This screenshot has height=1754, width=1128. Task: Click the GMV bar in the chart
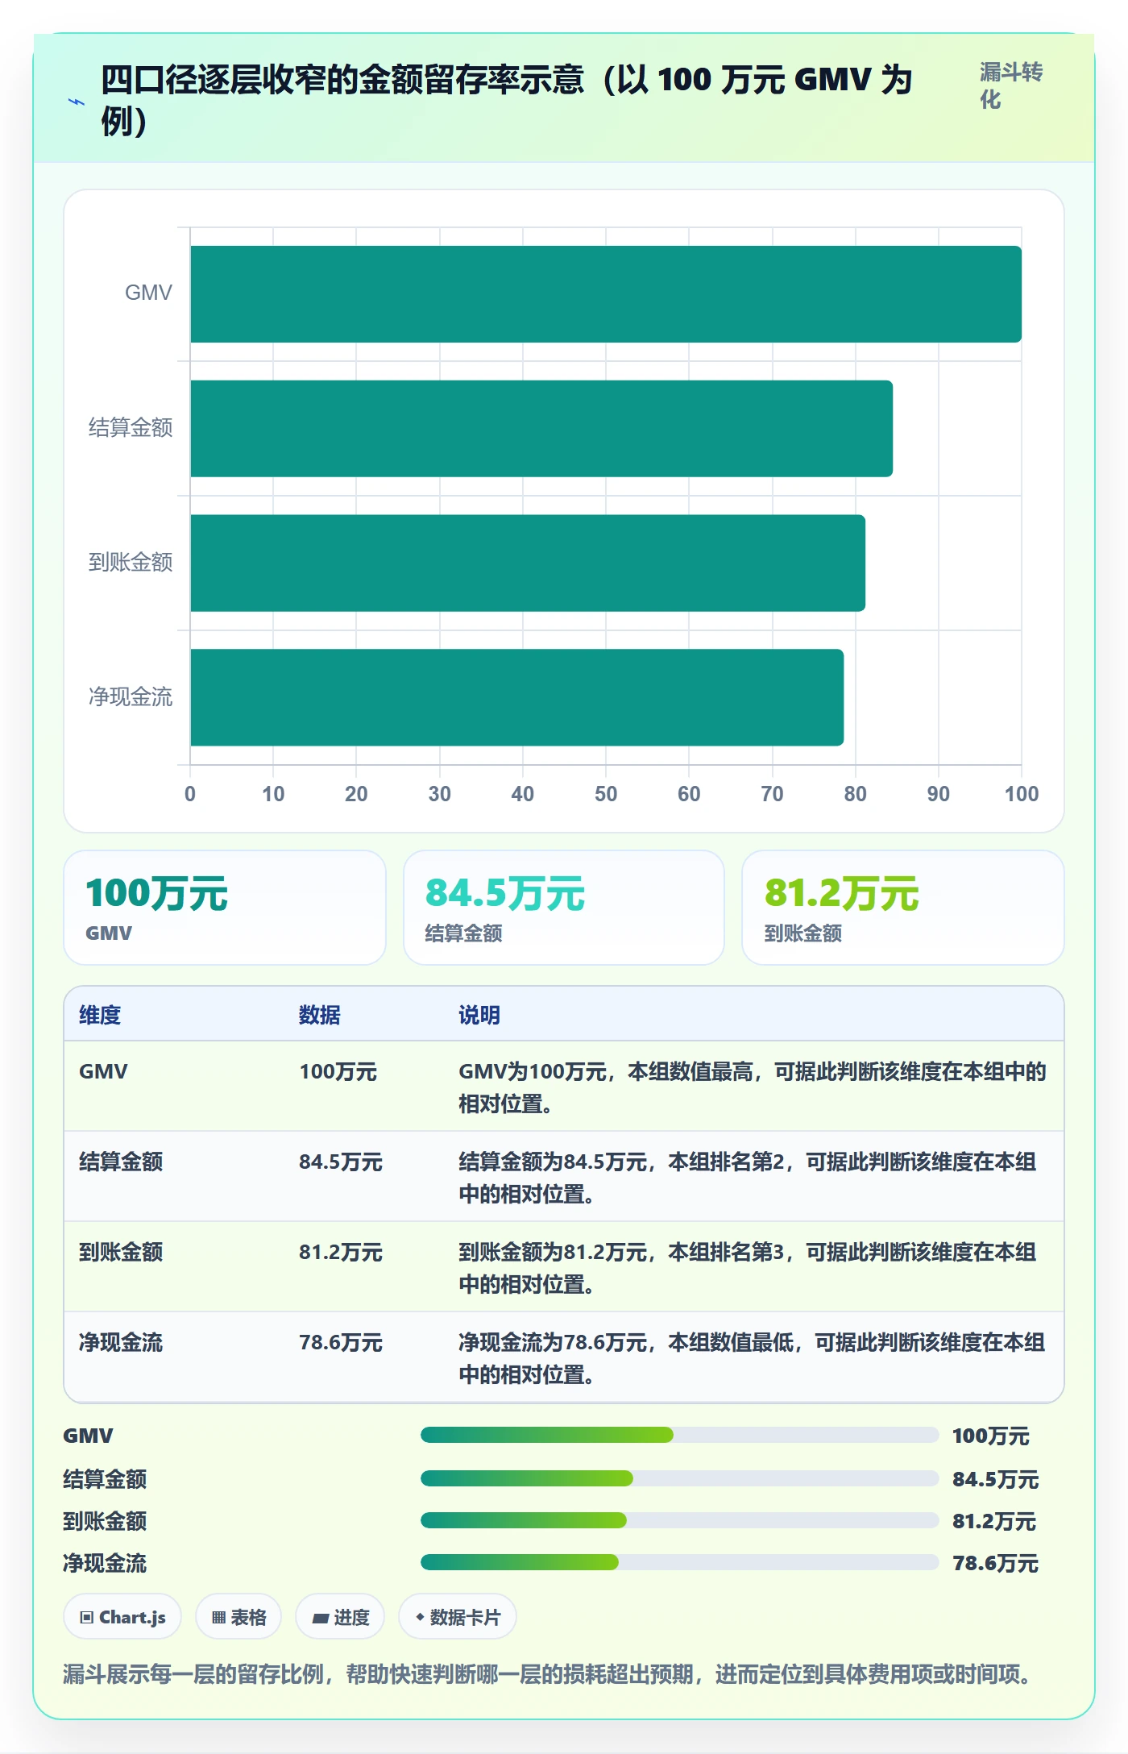click(x=606, y=294)
